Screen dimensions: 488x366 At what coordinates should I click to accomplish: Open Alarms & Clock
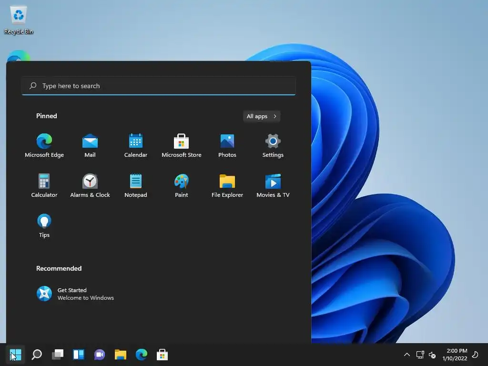(90, 185)
